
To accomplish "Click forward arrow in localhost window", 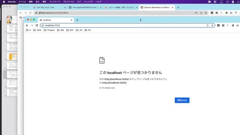I will pyautogui.click(x=32, y=25).
